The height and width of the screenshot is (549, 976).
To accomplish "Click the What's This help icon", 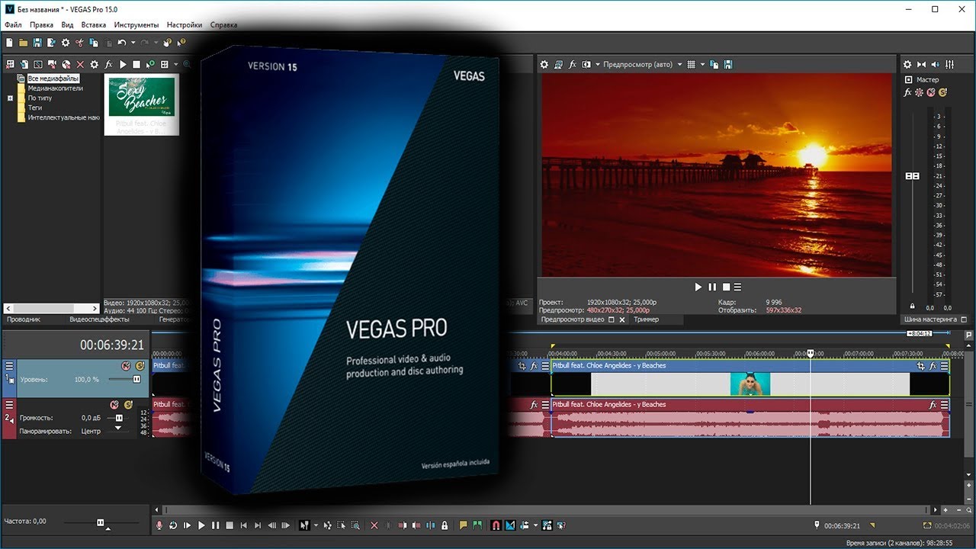I will pos(181,42).
